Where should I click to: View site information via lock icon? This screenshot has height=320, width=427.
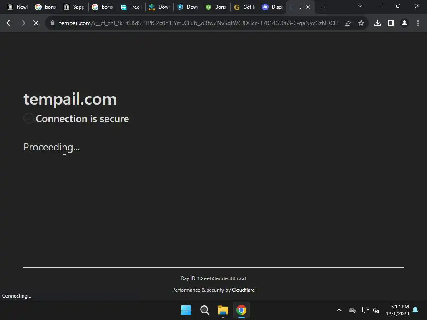click(53, 23)
